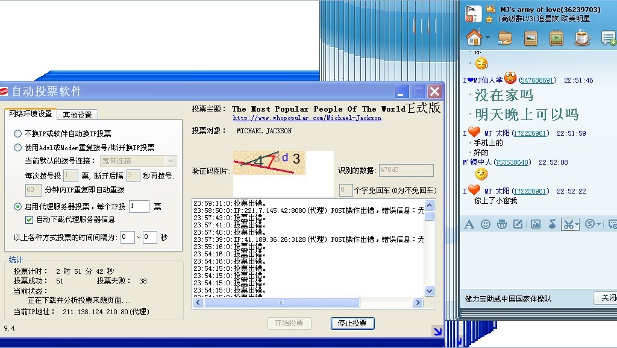Open the group shared files folder icon
This screenshot has width=617, height=348.
pyautogui.click(x=505, y=38)
